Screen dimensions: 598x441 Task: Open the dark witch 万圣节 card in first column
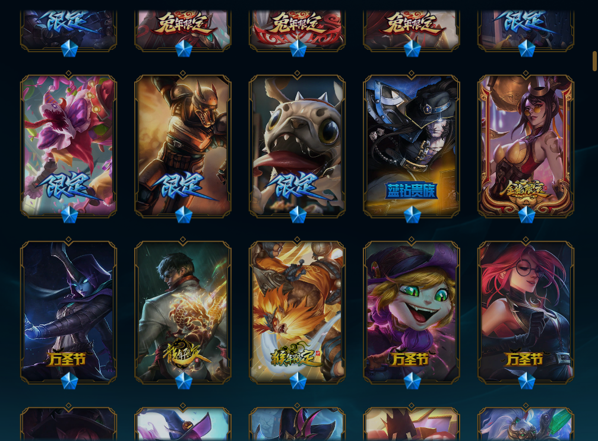pyautogui.click(x=69, y=312)
